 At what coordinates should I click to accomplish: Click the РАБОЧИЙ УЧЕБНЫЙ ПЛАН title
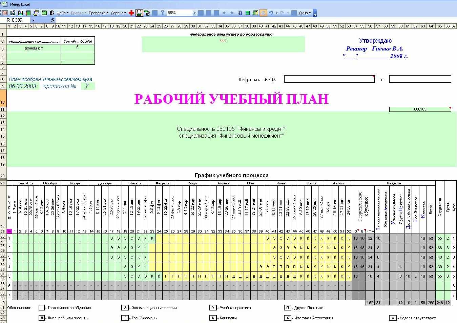click(231, 99)
